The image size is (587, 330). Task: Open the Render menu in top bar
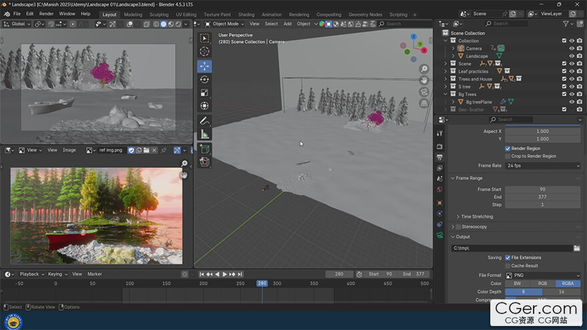pos(46,14)
